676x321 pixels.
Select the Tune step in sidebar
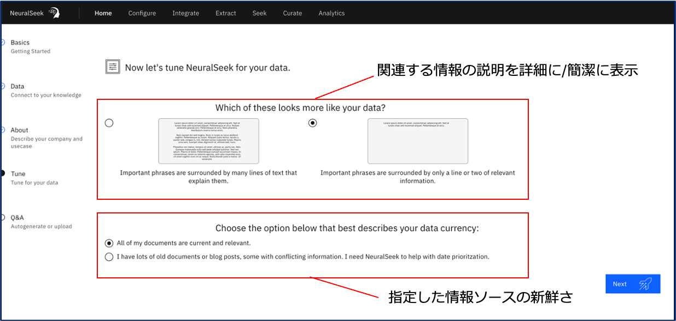[x=18, y=174]
